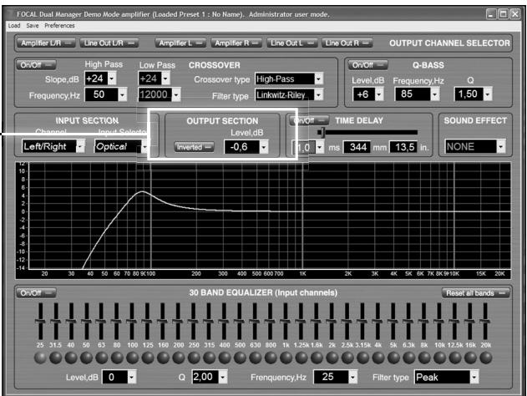Screen dimensions: 527x396
Task: Open the Save menu
Action: pos(33,26)
